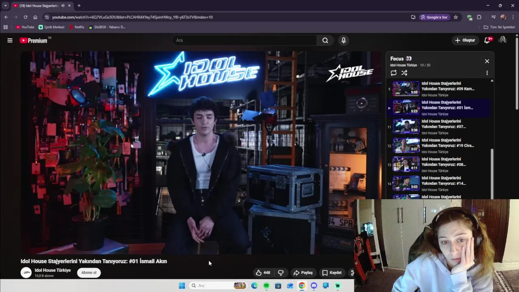519x292 pixels.
Task: Open YouTube bookmark in bookmarks bar
Action: [x=25, y=27]
